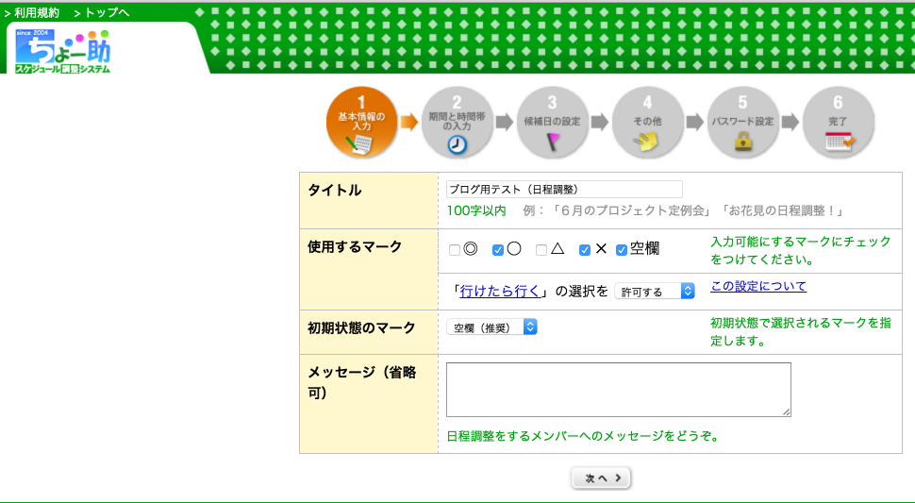Open the 空欄（推奨）initial mark dropdown
This screenshot has height=503, width=915.
[x=491, y=327]
